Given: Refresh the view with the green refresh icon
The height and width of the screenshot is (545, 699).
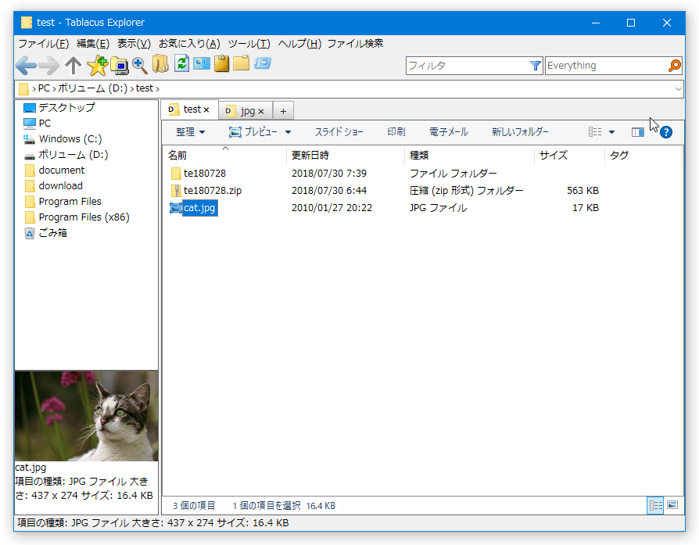Looking at the screenshot, I should [183, 66].
